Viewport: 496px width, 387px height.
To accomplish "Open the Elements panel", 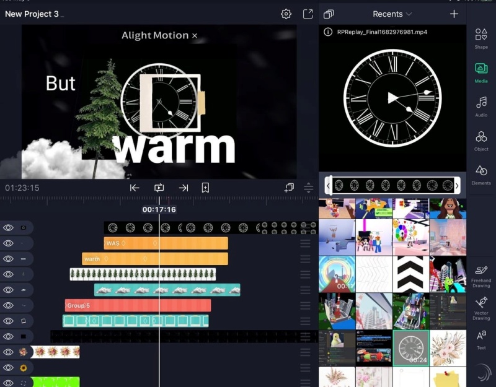I will pos(481,175).
